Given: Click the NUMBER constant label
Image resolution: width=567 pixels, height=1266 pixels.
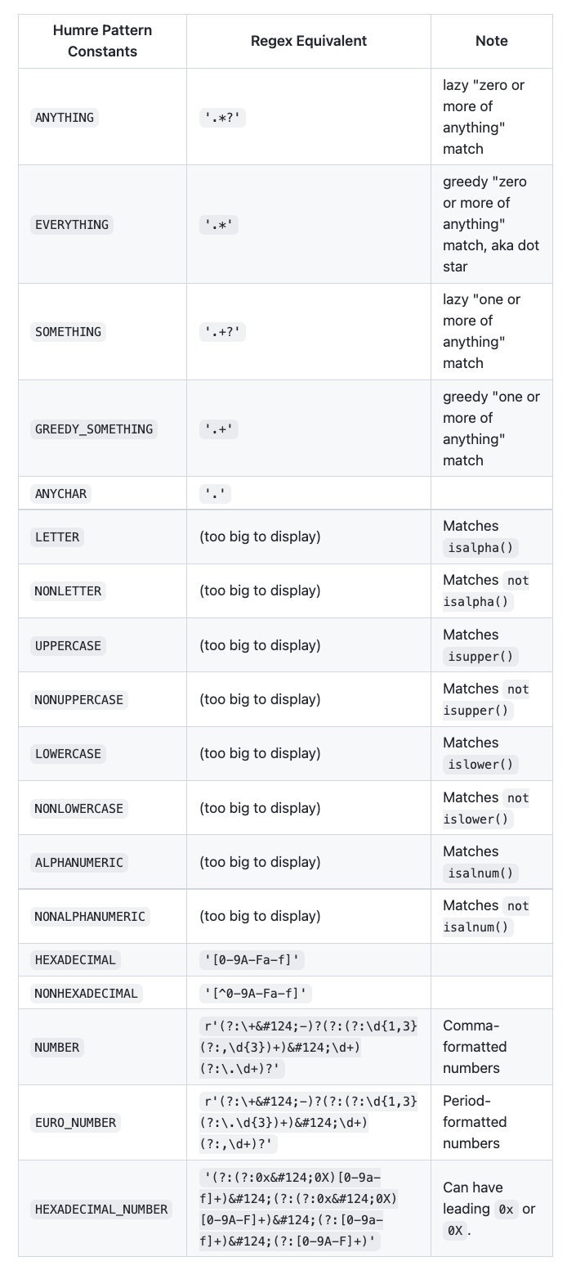Looking at the screenshot, I should 57,1047.
